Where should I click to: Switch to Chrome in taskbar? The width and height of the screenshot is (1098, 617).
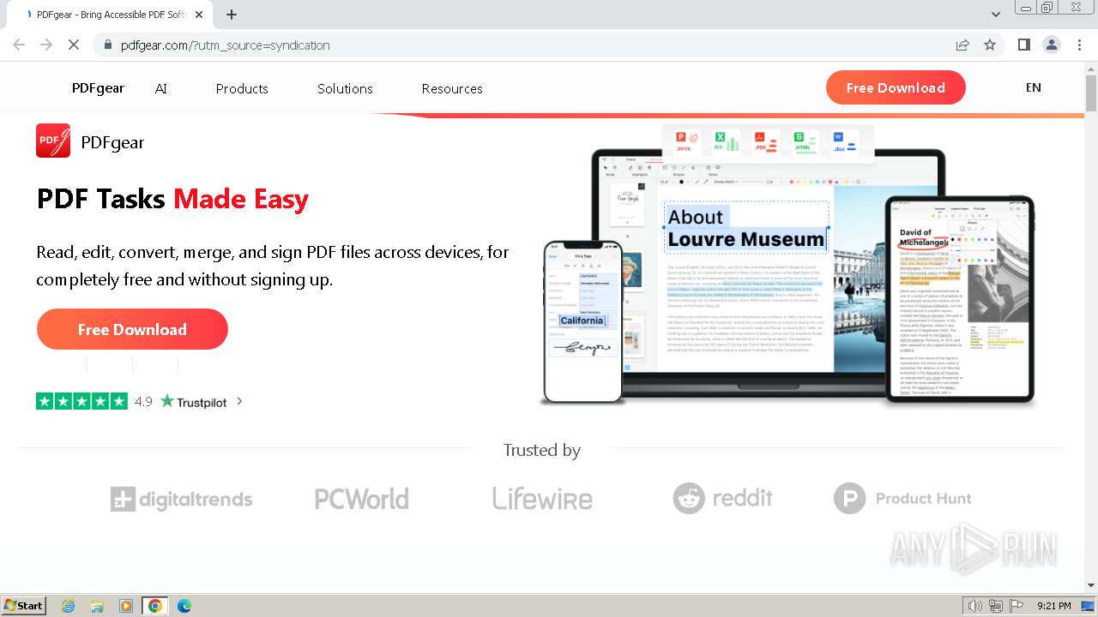(x=154, y=606)
